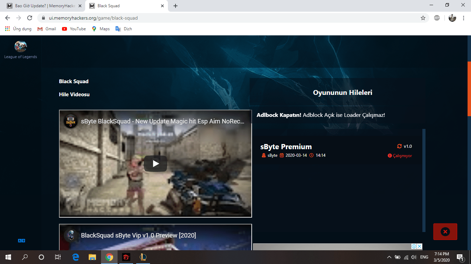
Task: Click the v1.0 version label
Action: click(x=408, y=146)
